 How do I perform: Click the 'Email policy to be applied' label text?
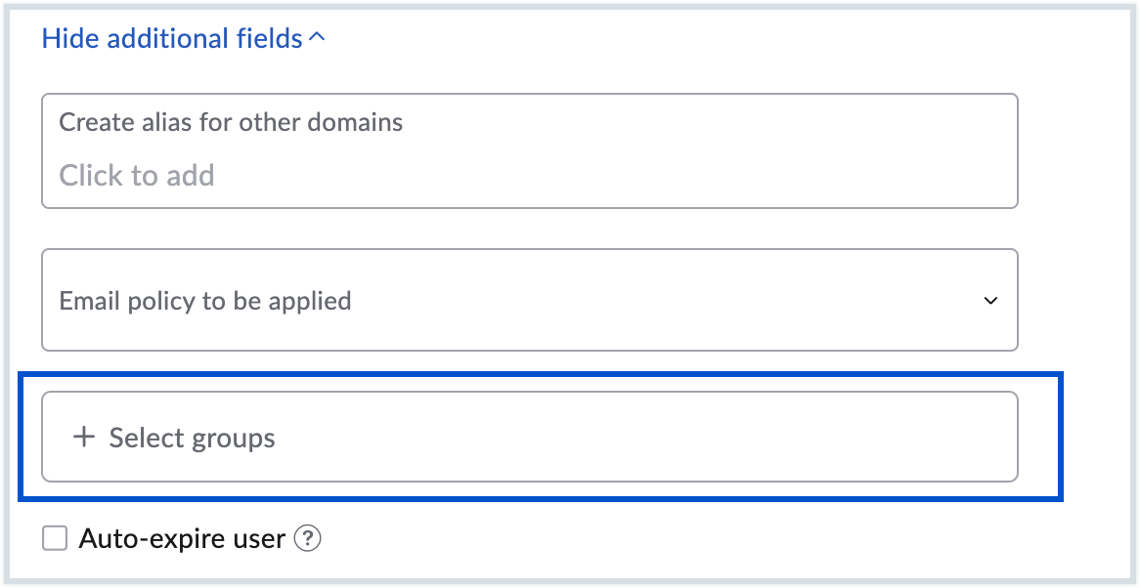click(205, 300)
